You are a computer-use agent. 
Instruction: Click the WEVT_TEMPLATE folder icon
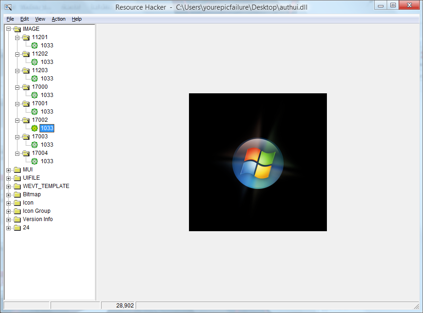tap(17, 186)
